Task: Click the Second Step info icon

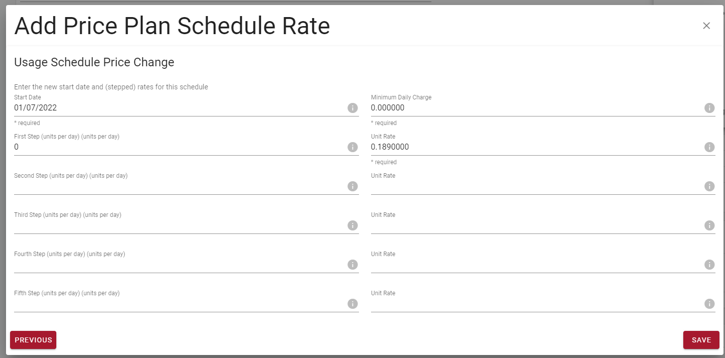Action: coord(352,186)
